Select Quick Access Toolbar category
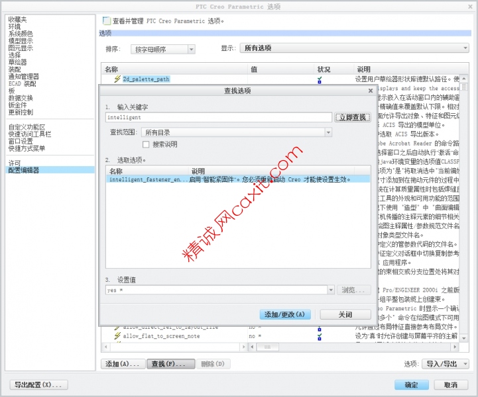This screenshot has width=478, height=397. 30,134
